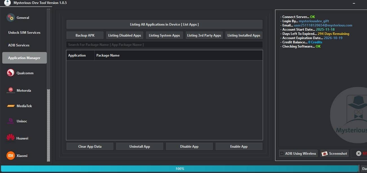
Task: Click the gear icon next to General
Action: pyautogui.click(x=10, y=17)
